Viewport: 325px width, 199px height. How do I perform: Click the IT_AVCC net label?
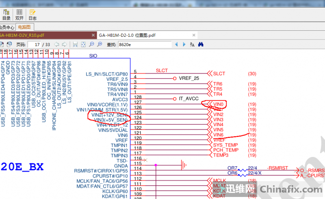pyautogui.click(x=188, y=99)
